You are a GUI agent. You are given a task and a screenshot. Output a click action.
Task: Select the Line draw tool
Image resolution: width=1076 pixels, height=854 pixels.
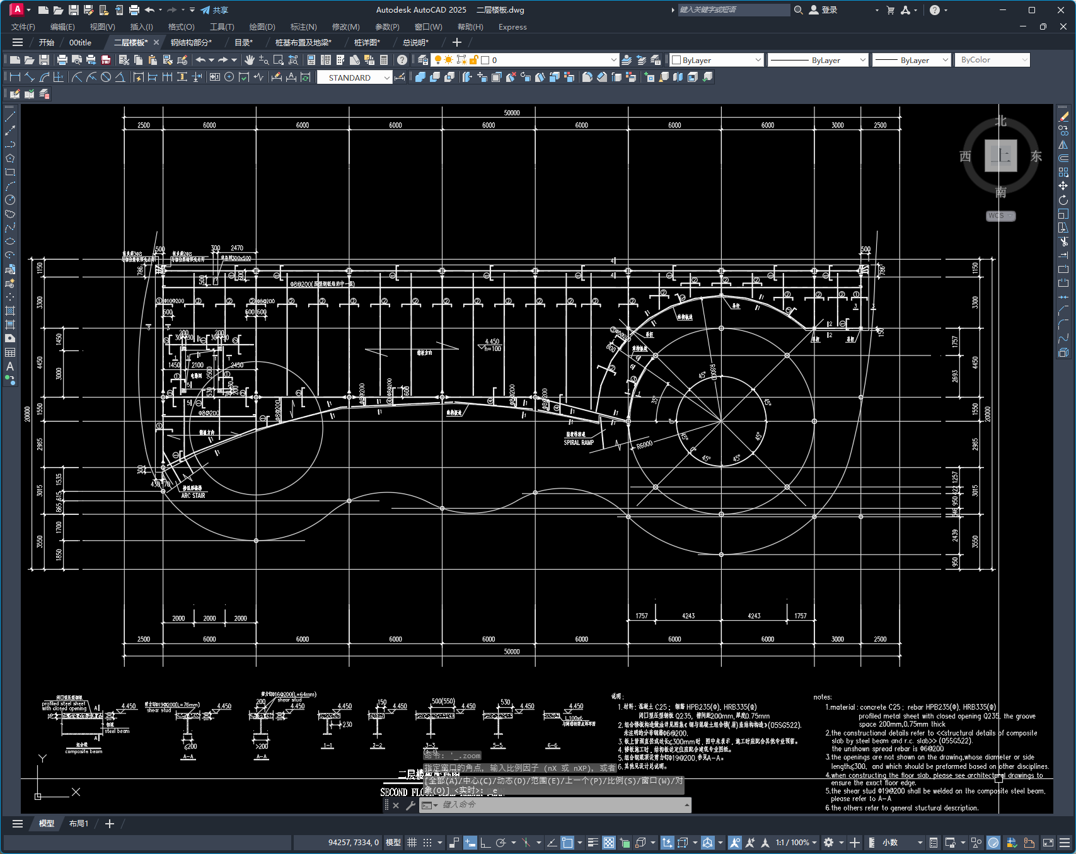point(10,117)
